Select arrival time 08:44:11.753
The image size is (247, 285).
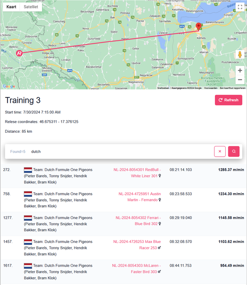pyautogui.click(x=181, y=265)
